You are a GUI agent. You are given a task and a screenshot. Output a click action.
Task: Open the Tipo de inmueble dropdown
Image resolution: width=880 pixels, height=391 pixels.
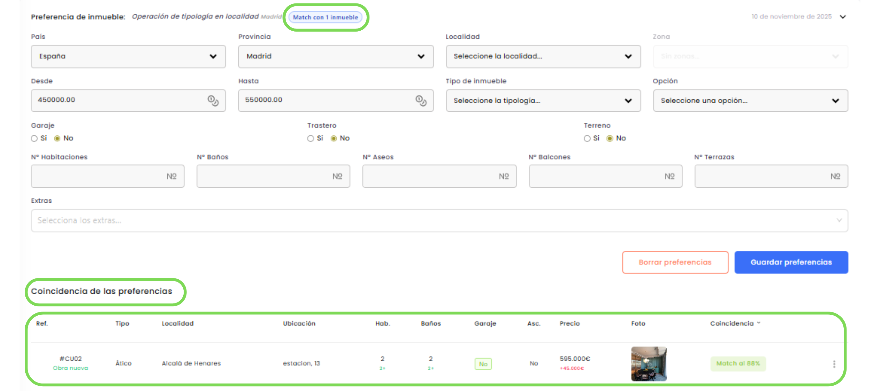click(x=543, y=100)
